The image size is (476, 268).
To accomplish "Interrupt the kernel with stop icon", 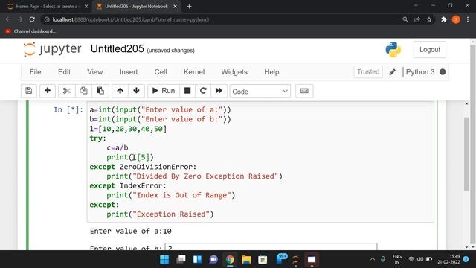I will (187, 91).
